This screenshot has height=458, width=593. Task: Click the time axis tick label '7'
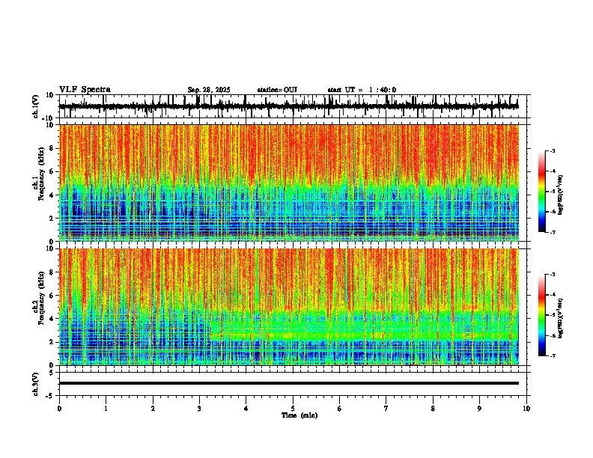point(386,409)
